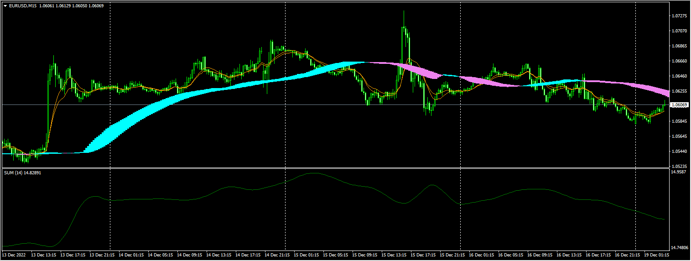The height and width of the screenshot is (261, 691).
Task: Click the 14.9587 indicator scale value
Action: point(680,172)
